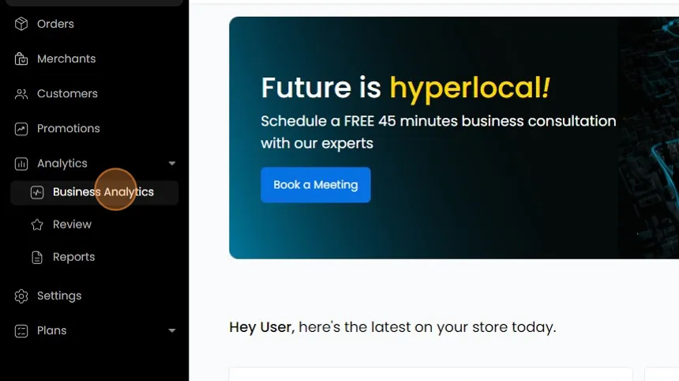Open the Orders menu item
Viewport: 679px width, 381px height.
(55, 24)
